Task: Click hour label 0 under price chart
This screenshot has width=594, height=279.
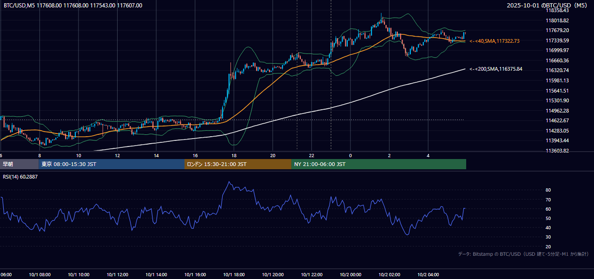Action: coord(350,155)
